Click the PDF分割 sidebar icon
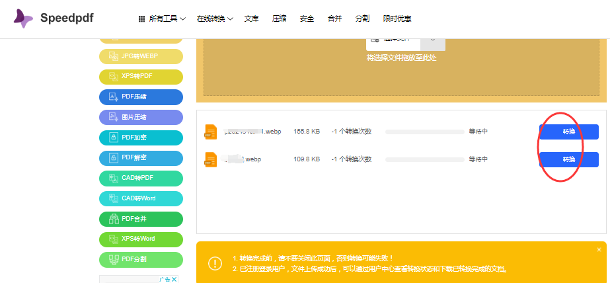This screenshot has height=283, width=610. [113, 260]
